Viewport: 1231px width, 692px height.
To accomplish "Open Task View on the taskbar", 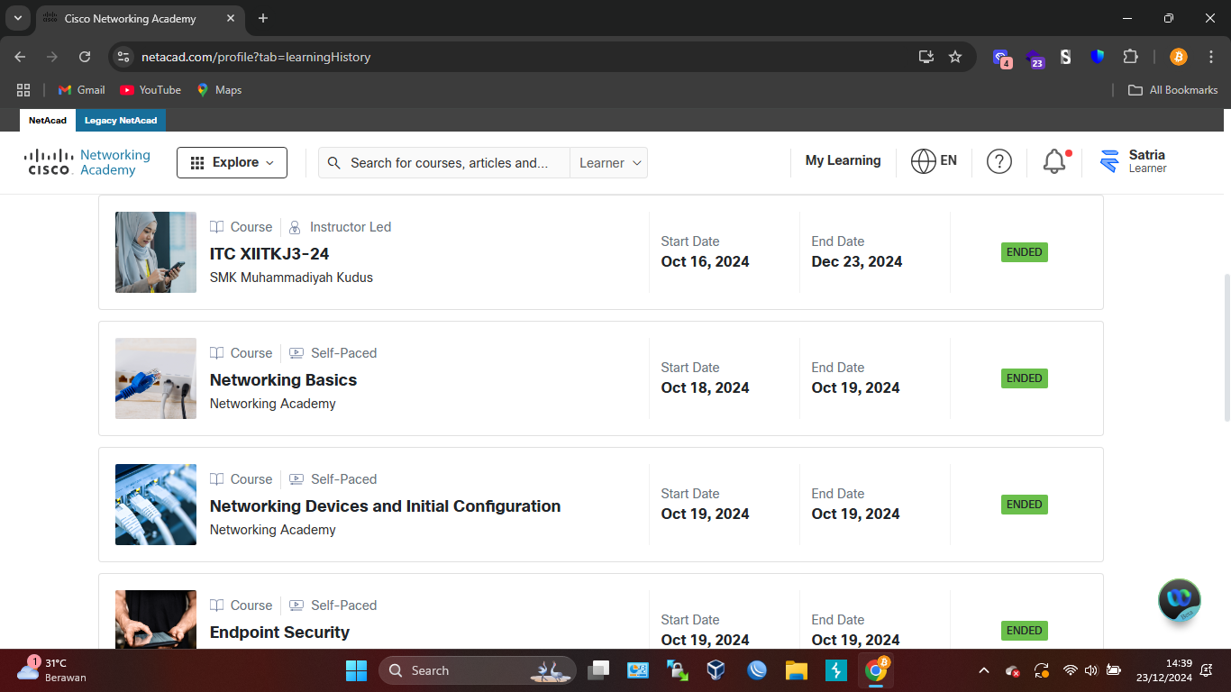I will point(598,670).
